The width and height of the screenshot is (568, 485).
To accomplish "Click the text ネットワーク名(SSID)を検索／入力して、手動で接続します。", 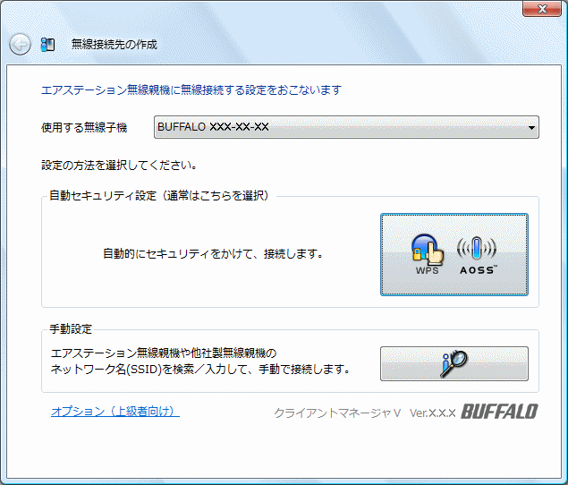I will click(200, 370).
